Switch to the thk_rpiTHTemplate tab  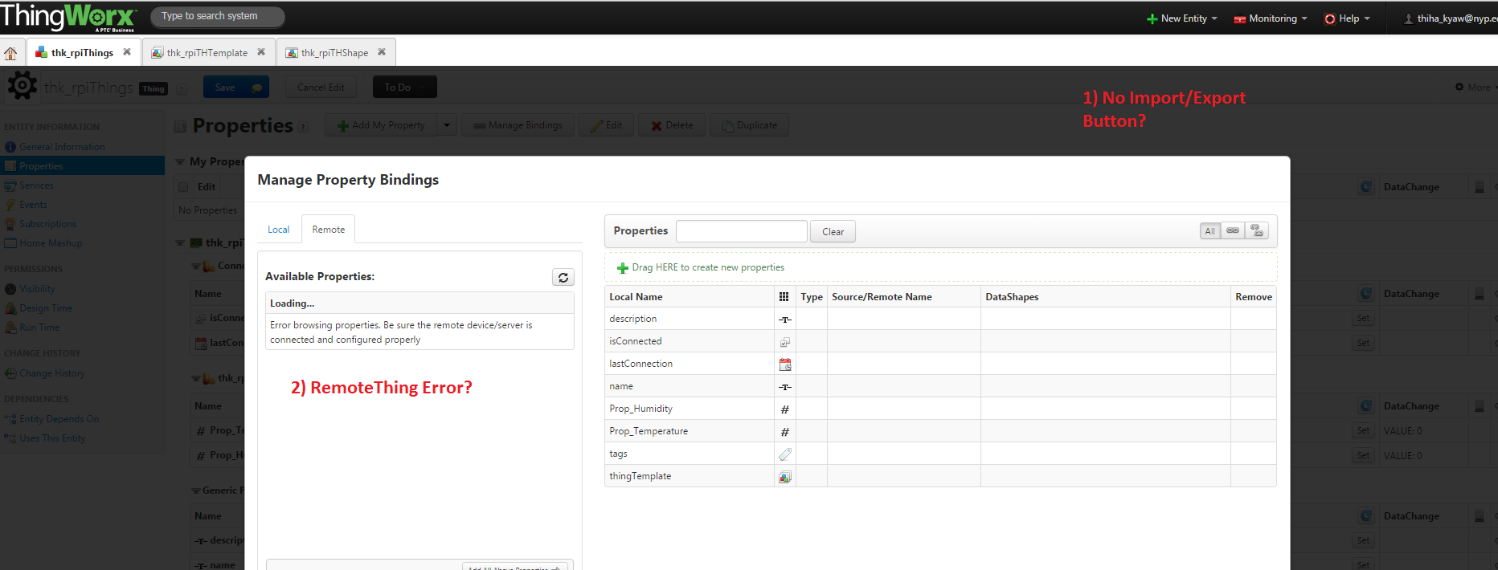[207, 53]
